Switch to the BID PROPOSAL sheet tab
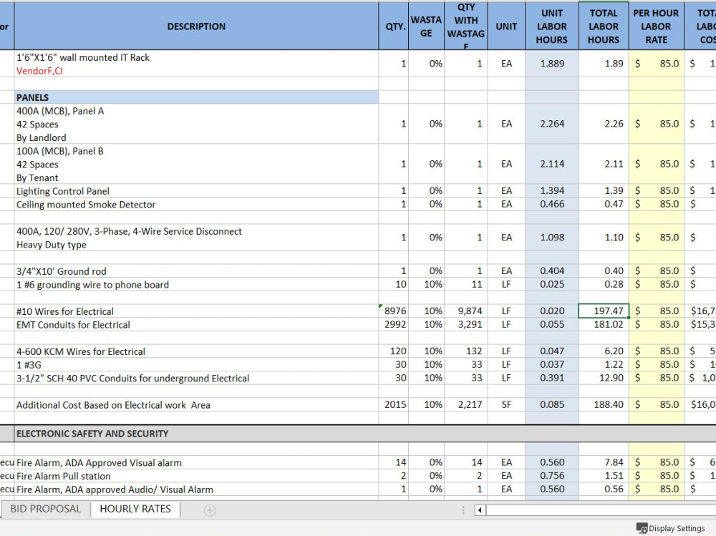The height and width of the screenshot is (536, 716). click(45, 509)
